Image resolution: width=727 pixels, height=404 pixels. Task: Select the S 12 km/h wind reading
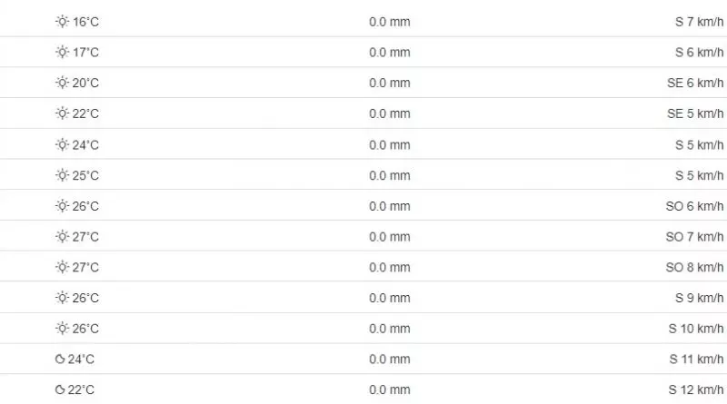tap(697, 390)
